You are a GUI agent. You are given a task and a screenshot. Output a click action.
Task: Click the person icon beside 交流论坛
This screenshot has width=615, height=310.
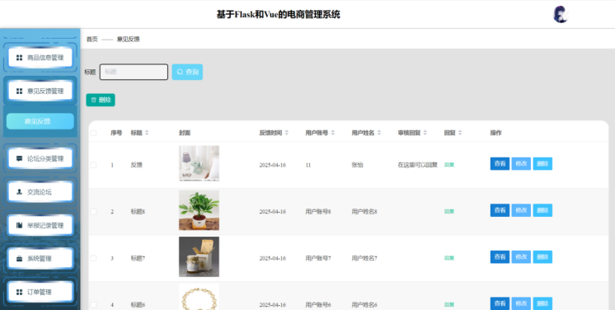click(19, 192)
